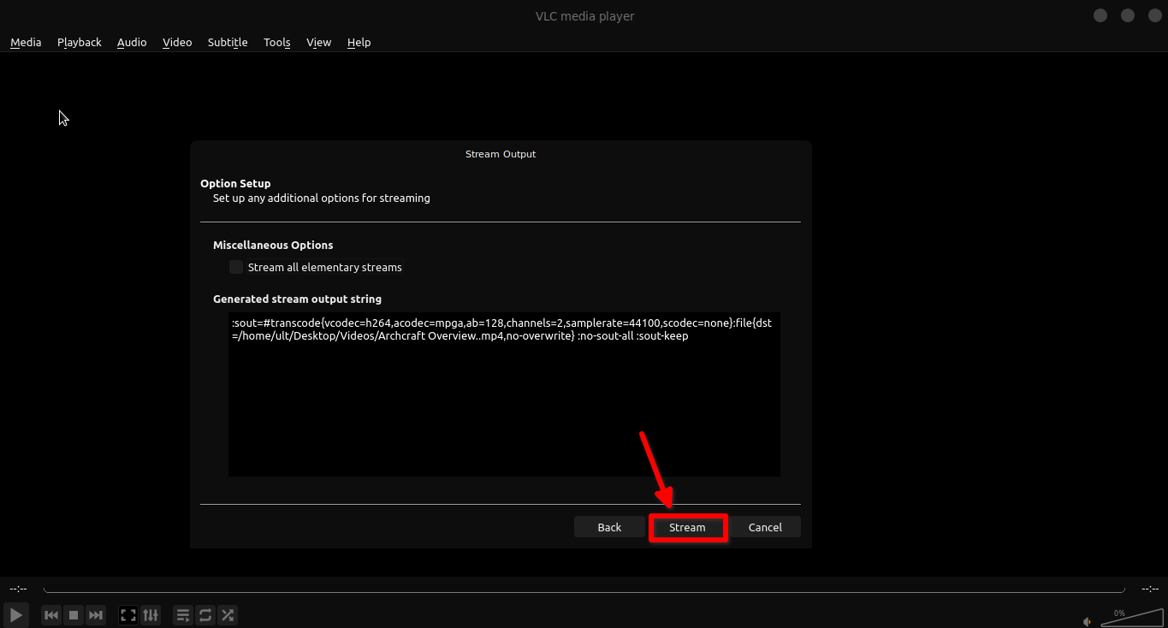Adjust the volume slider

[x=1128, y=619]
